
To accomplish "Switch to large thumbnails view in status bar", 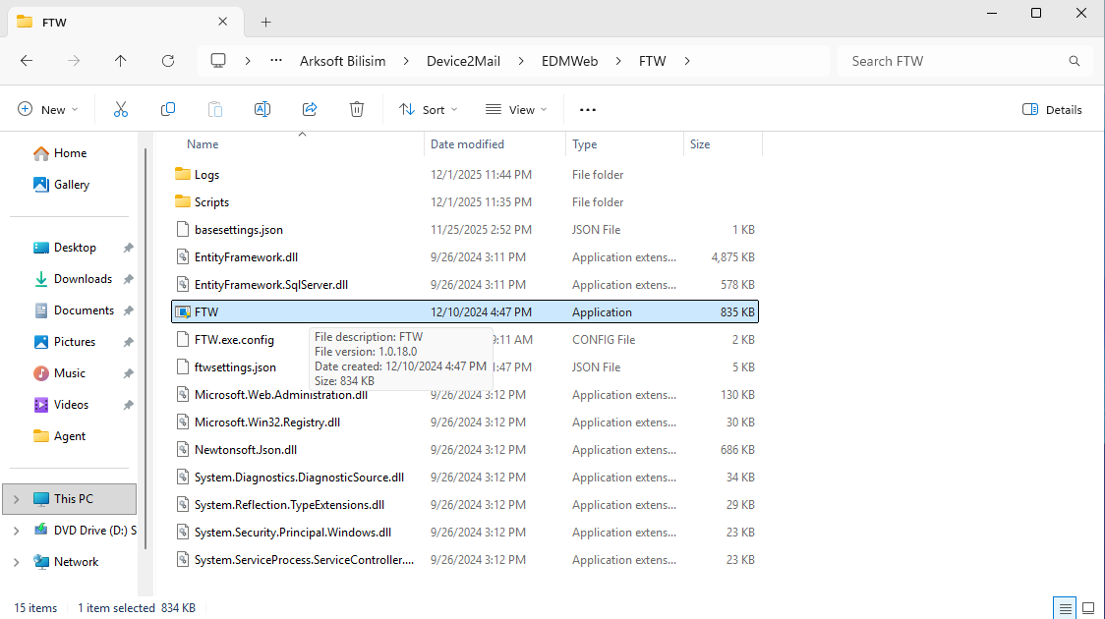I will 1088,608.
